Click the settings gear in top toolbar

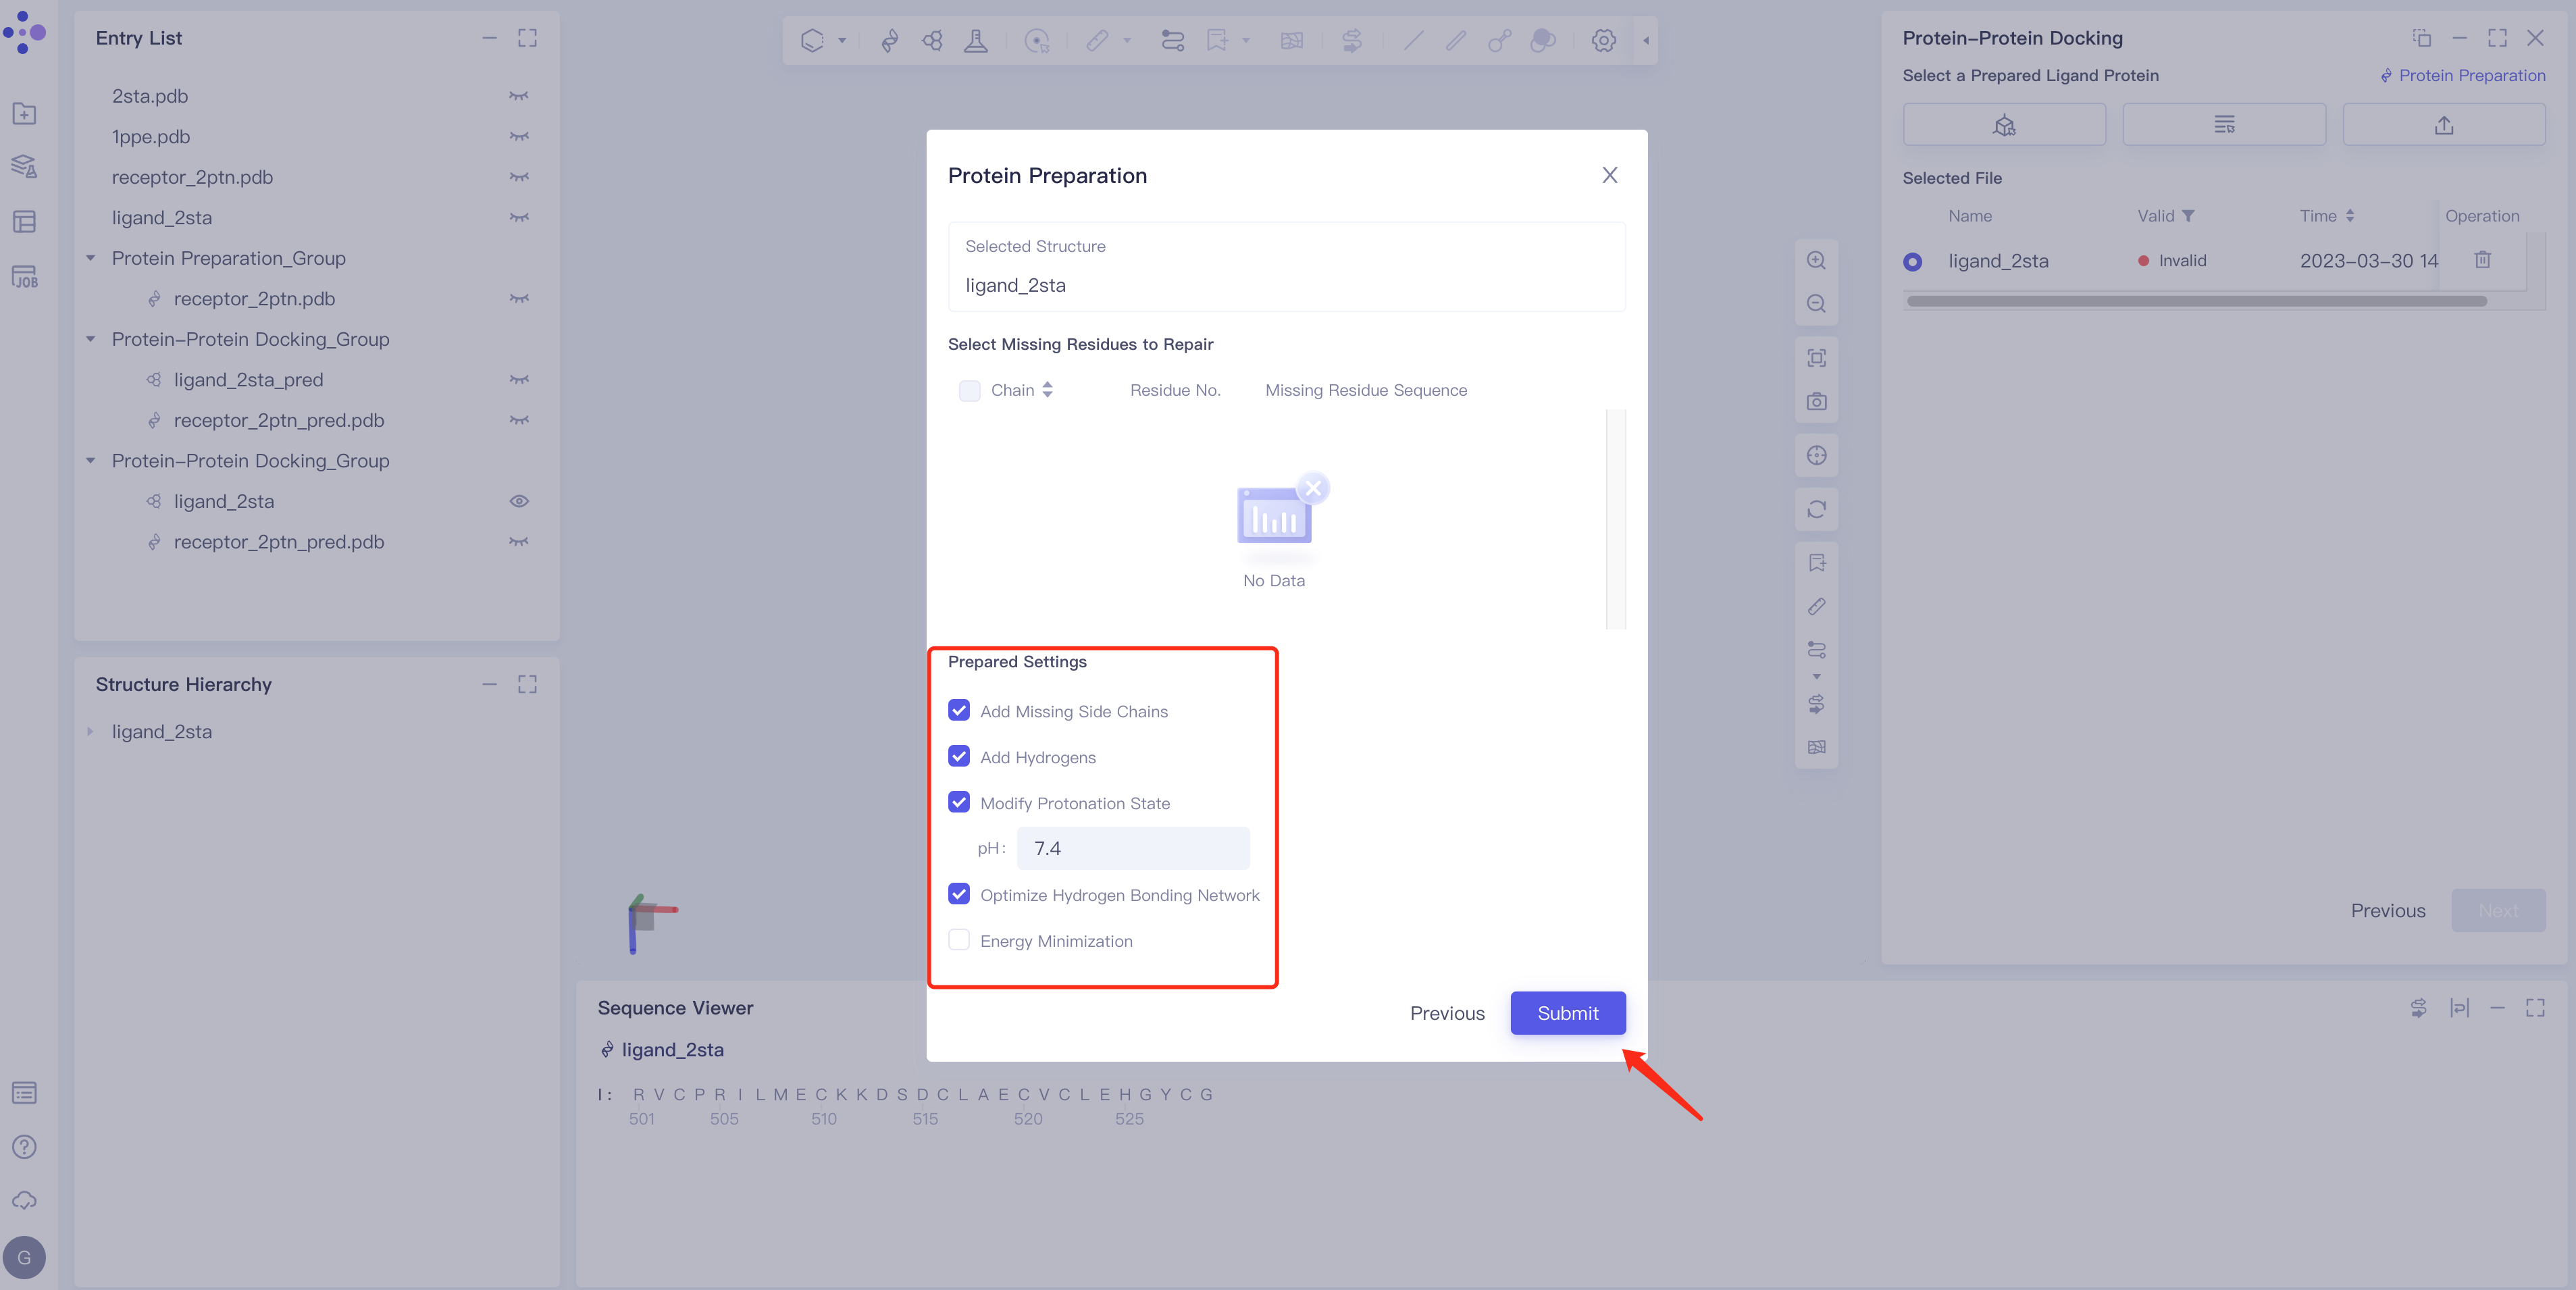[1603, 41]
